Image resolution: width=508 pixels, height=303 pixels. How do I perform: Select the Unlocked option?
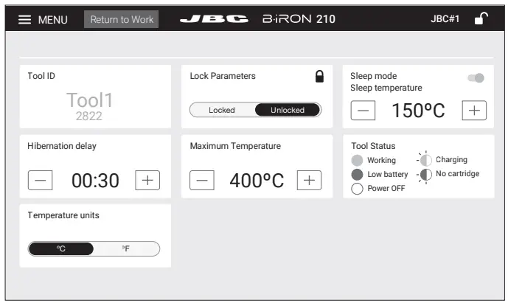[x=288, y=110]
